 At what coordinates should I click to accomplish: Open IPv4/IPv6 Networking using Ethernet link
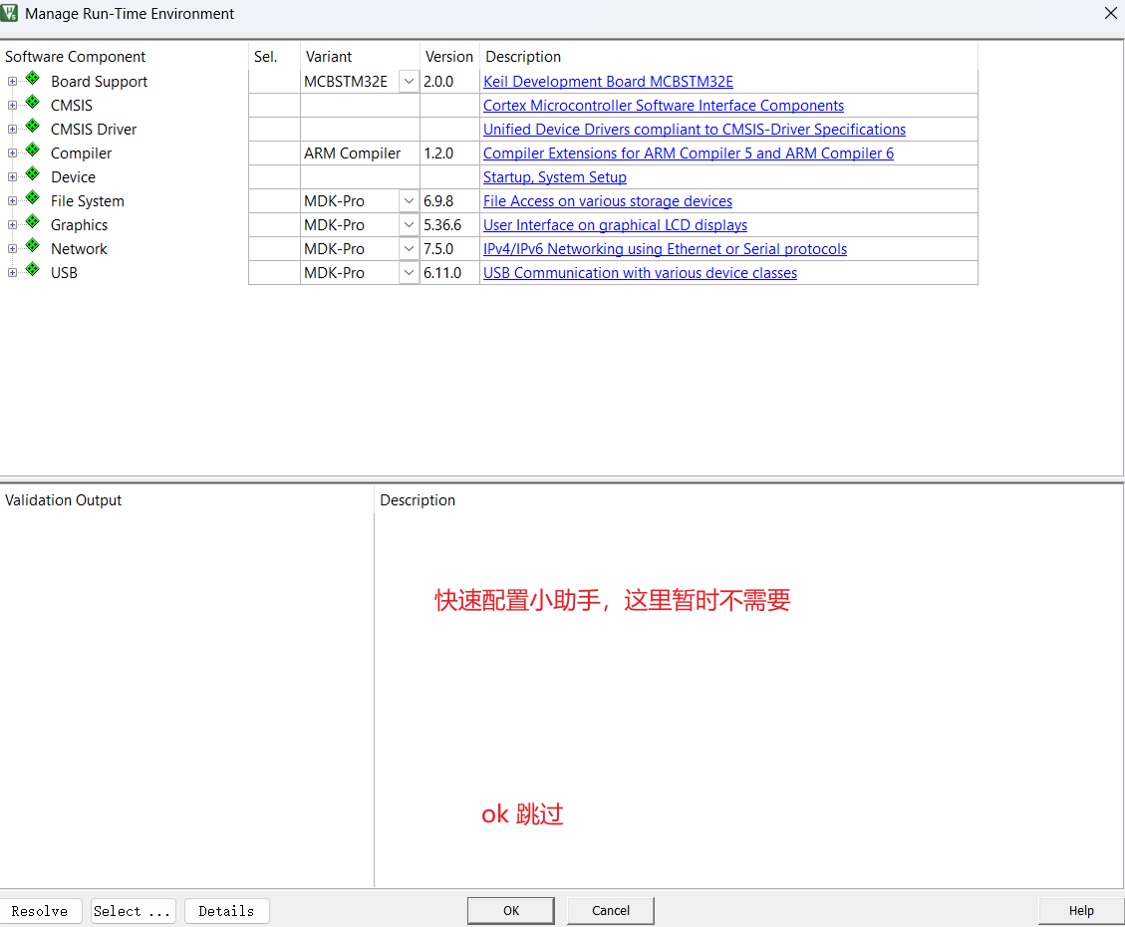tap(665, 249)
